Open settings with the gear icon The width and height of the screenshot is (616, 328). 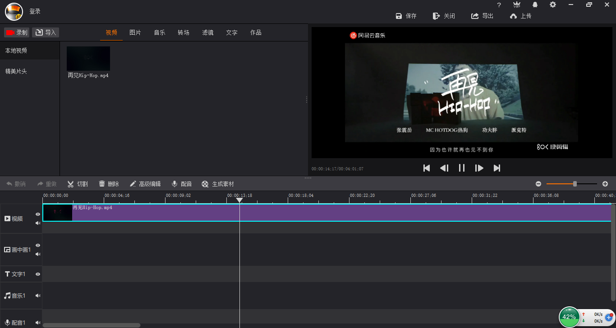553,5
